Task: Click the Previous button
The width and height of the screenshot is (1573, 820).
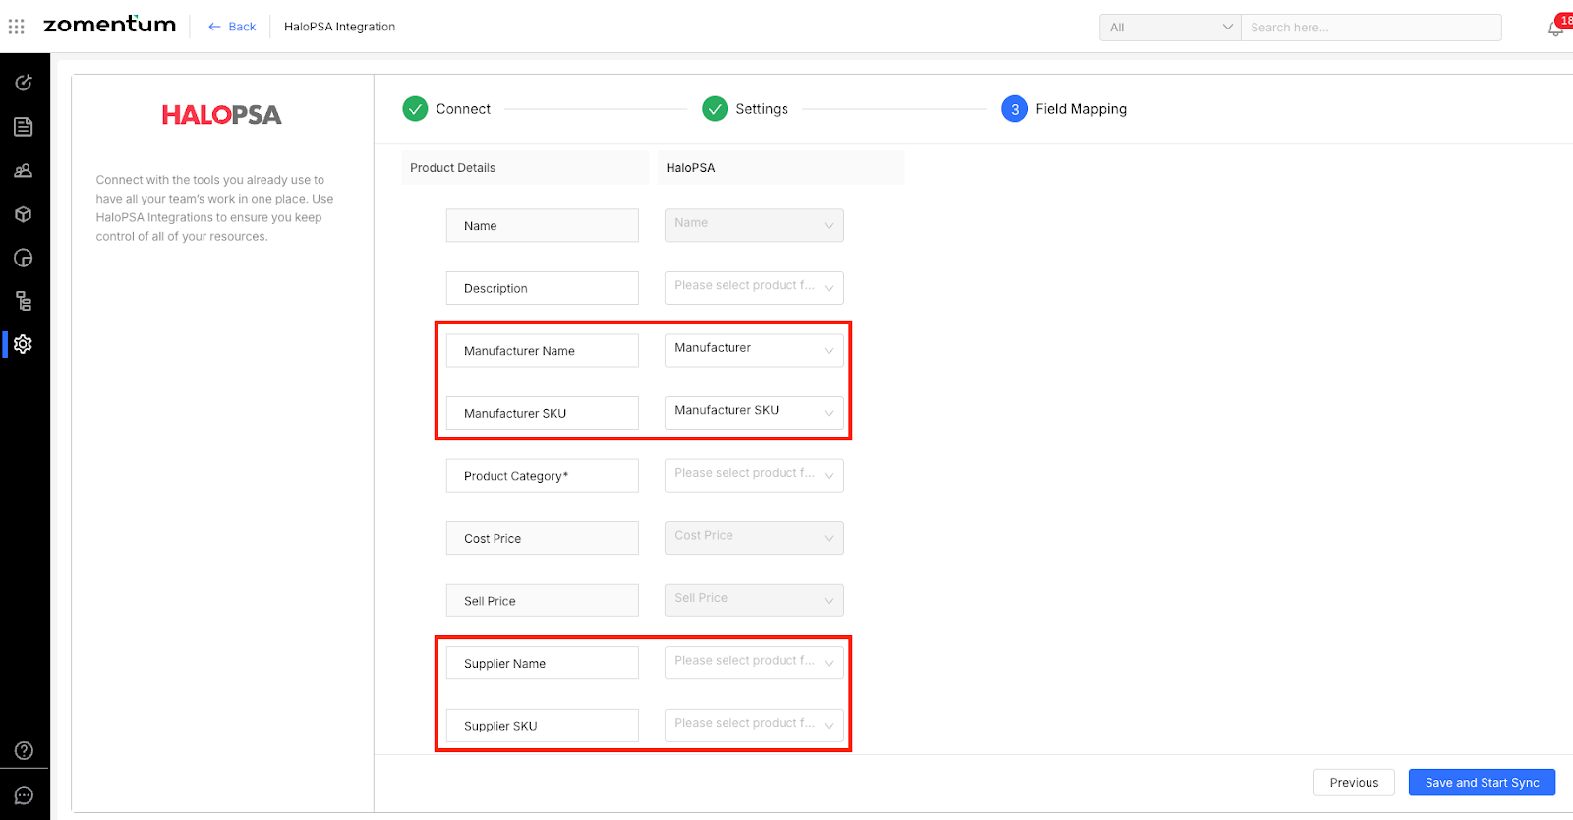Action: pyautogui.click(x=1354, y=783)
